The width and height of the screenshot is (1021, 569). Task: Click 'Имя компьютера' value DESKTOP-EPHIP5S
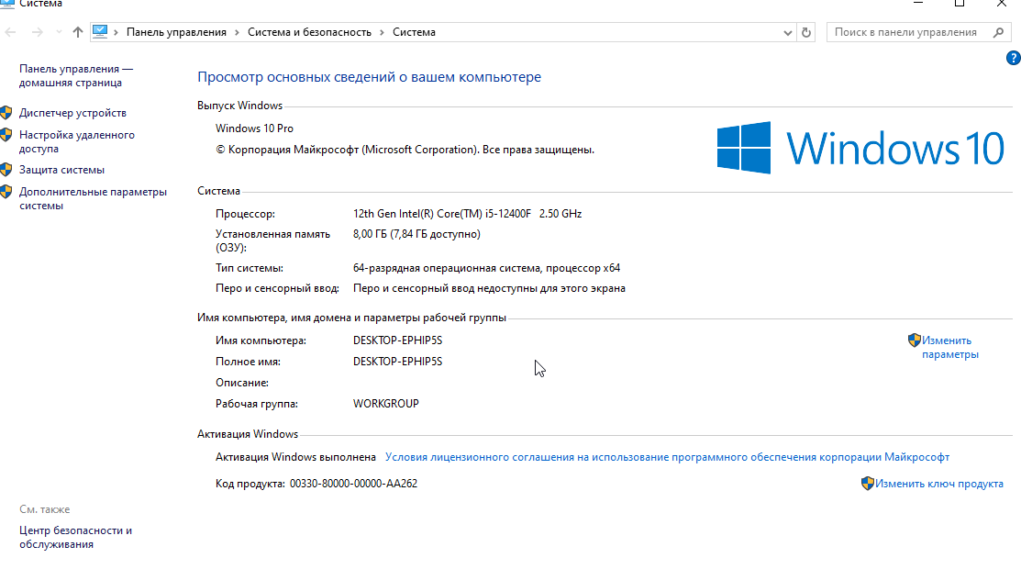[x=398, y=340]
